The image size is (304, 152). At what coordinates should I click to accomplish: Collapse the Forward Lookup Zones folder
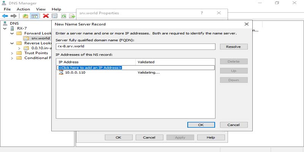point(12,33)
